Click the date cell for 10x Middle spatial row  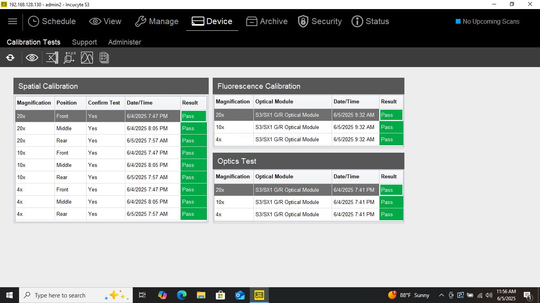click(x=153, y=165)
